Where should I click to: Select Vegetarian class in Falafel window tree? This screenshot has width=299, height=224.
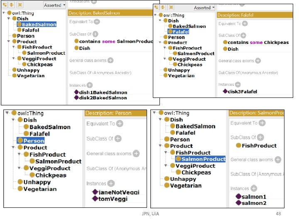[179, 75]
